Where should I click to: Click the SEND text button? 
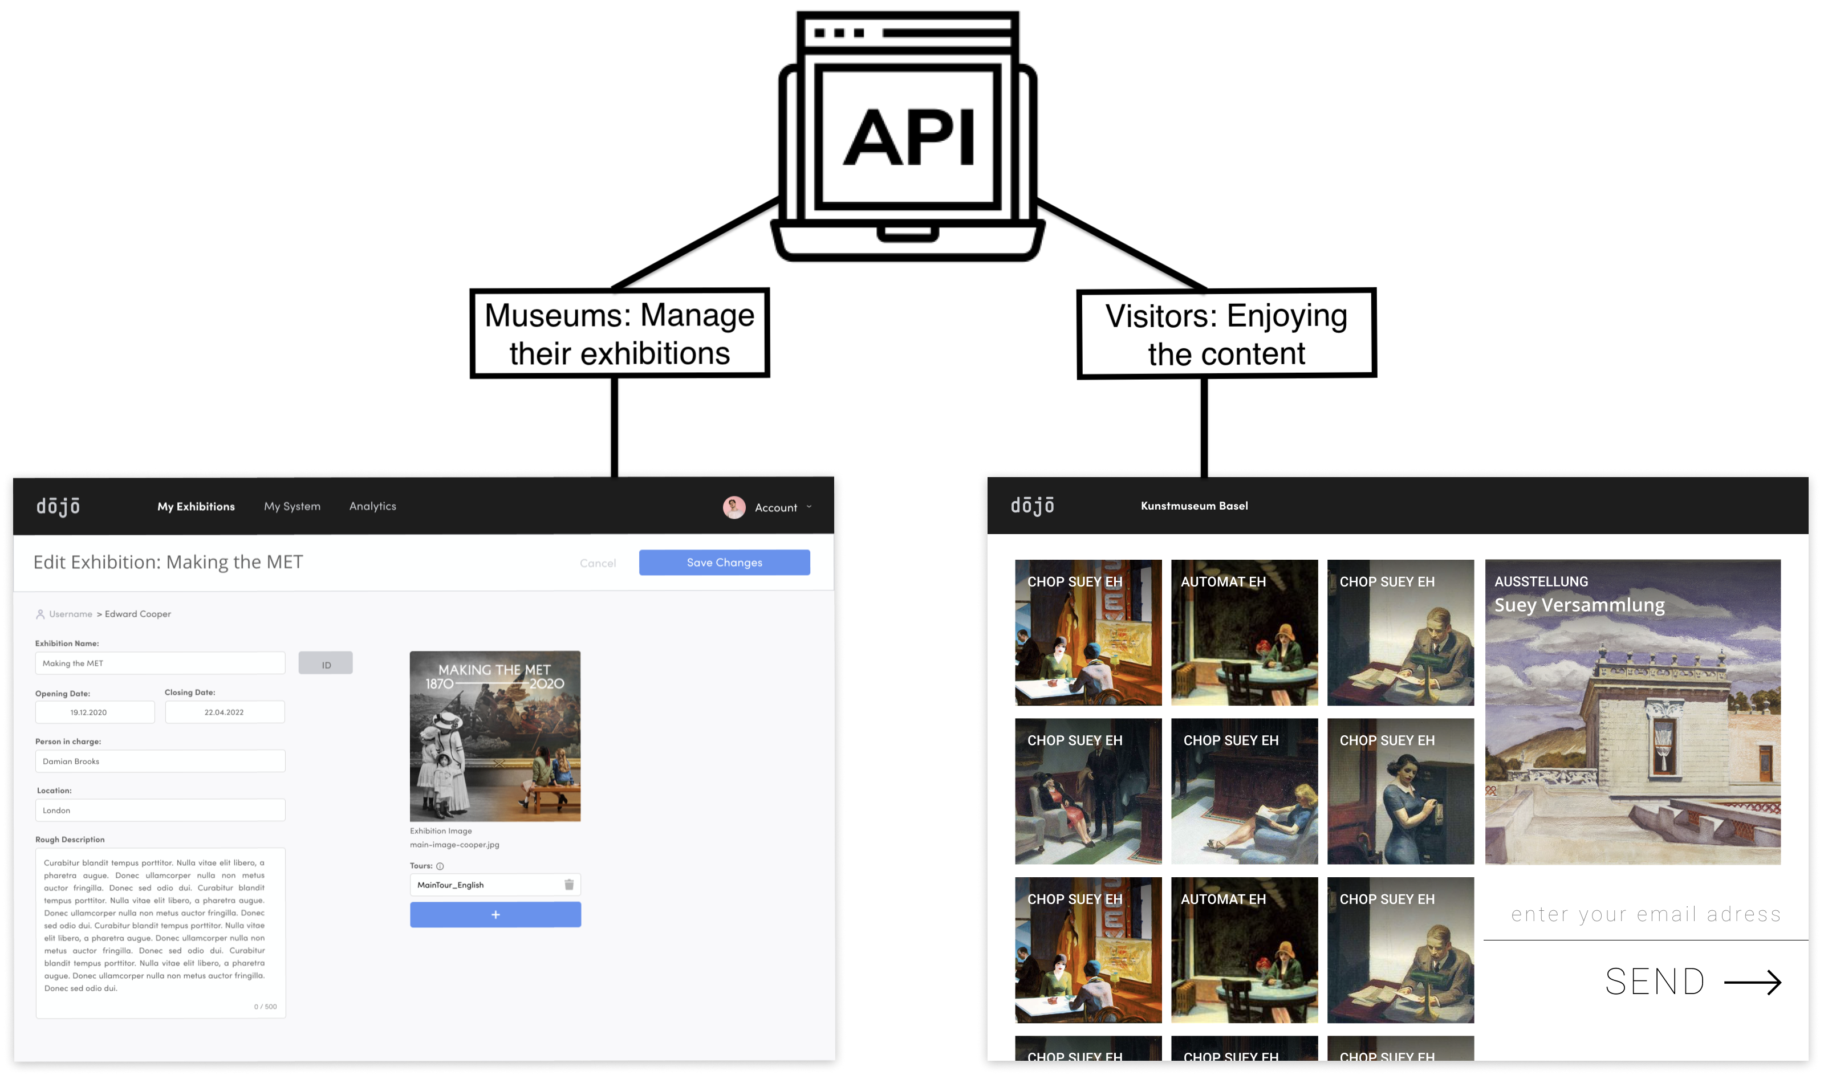pos(1654,982)
